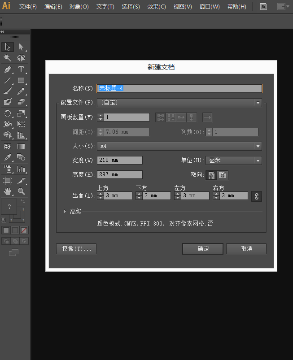Activate the Eyedropper tool

(8, 157)
